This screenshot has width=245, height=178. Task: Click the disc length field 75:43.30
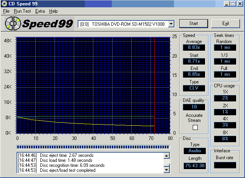pos(194,166)
